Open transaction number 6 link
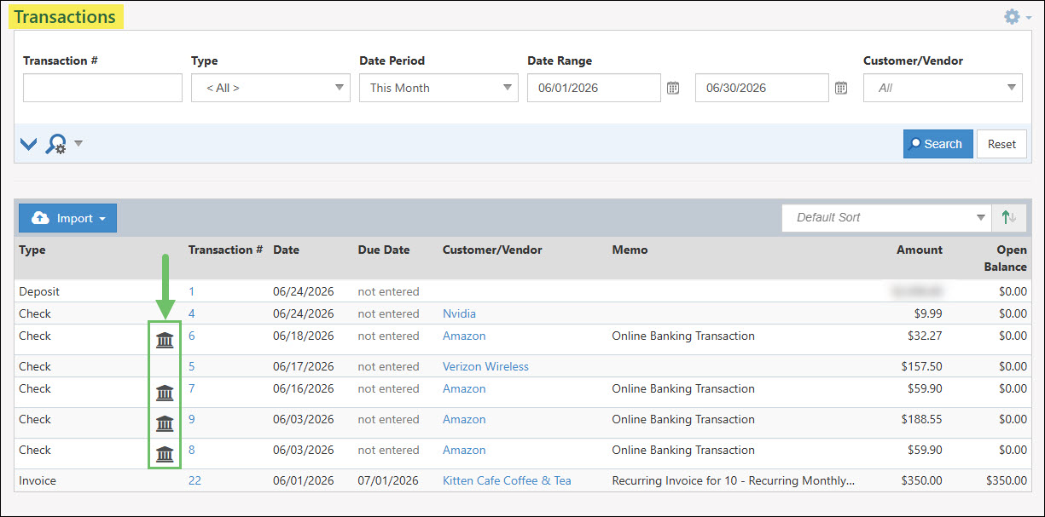 (x=192, y=336)
